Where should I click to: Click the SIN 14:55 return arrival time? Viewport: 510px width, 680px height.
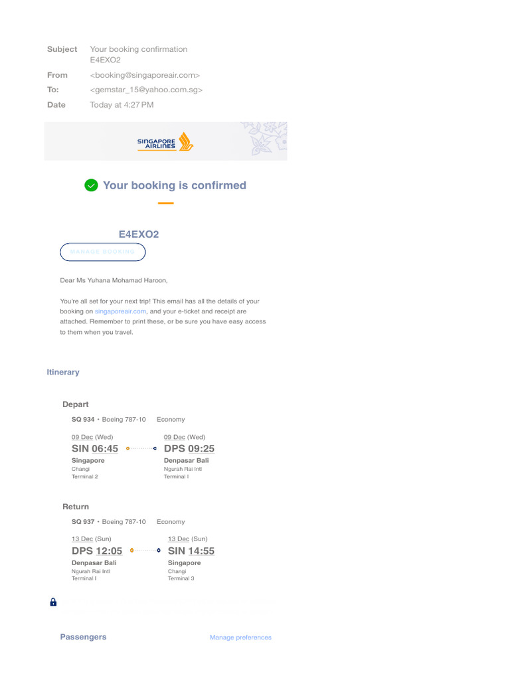(191, 551)
